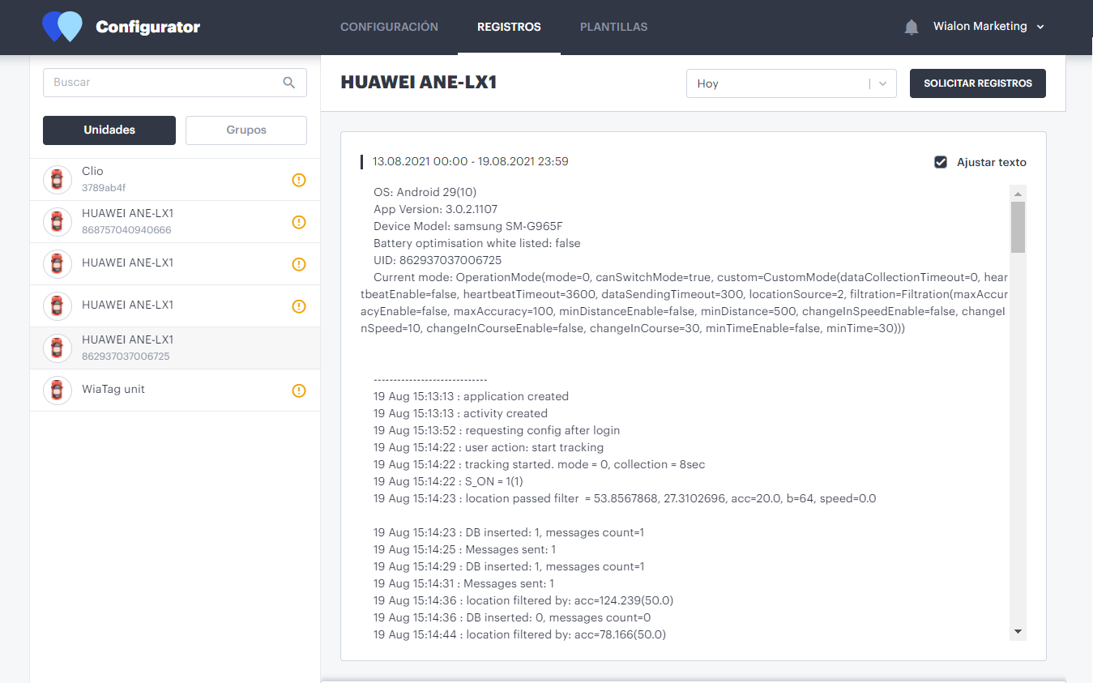Image resolution: width=1093 pixels, height=683 pixels.
Task: Go to Plantillas tab
Action: tap(613, 27)
